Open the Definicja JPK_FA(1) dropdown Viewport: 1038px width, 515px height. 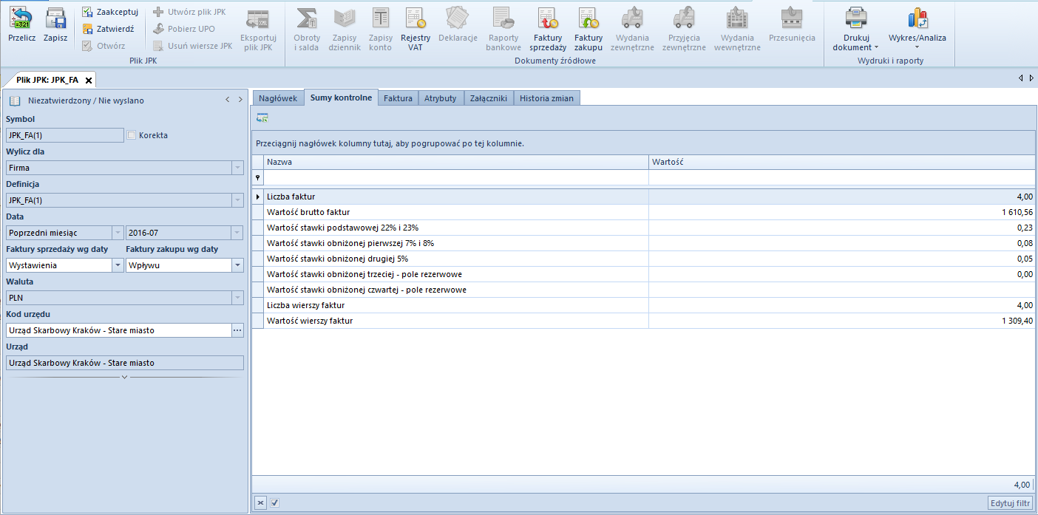click(237, 200)
